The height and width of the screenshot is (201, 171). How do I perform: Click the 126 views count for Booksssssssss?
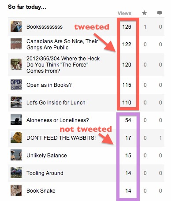126,27
